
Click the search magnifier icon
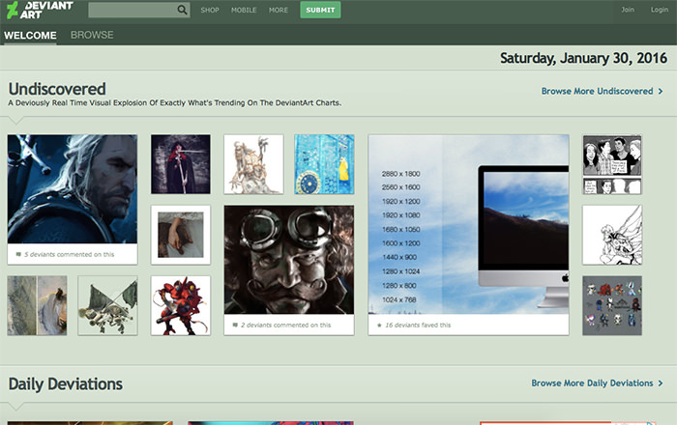click(x=182, y=10)
